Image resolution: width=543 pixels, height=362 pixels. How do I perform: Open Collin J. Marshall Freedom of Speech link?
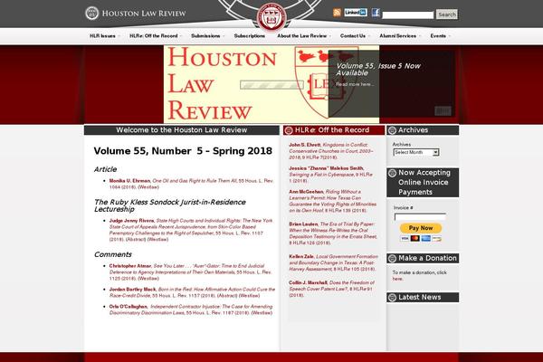coord(332,289)
